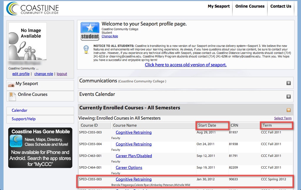Click here to access old version of seaport
Screen dimensions: 301x190
coord(186,65)
